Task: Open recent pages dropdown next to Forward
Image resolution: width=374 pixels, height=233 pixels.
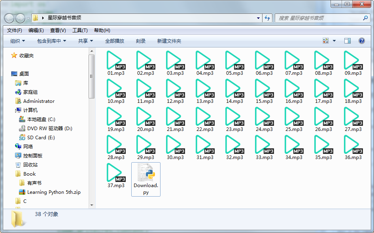Action: (28, 18)
